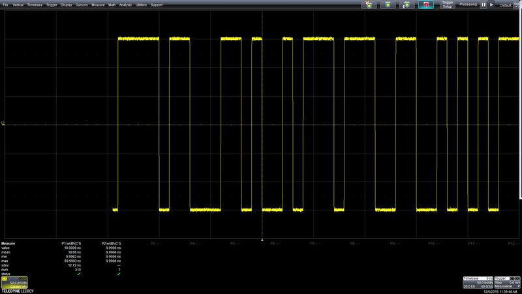Select Auto trigger mode icon

369,5
